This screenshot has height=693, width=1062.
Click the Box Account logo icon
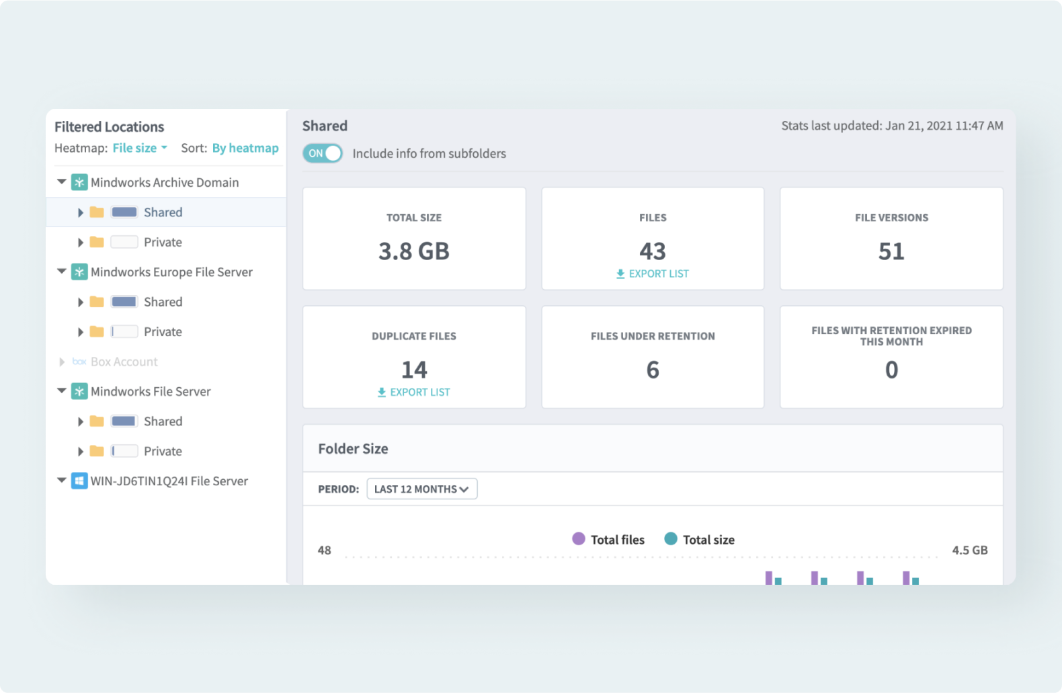(x=79, y=362)
